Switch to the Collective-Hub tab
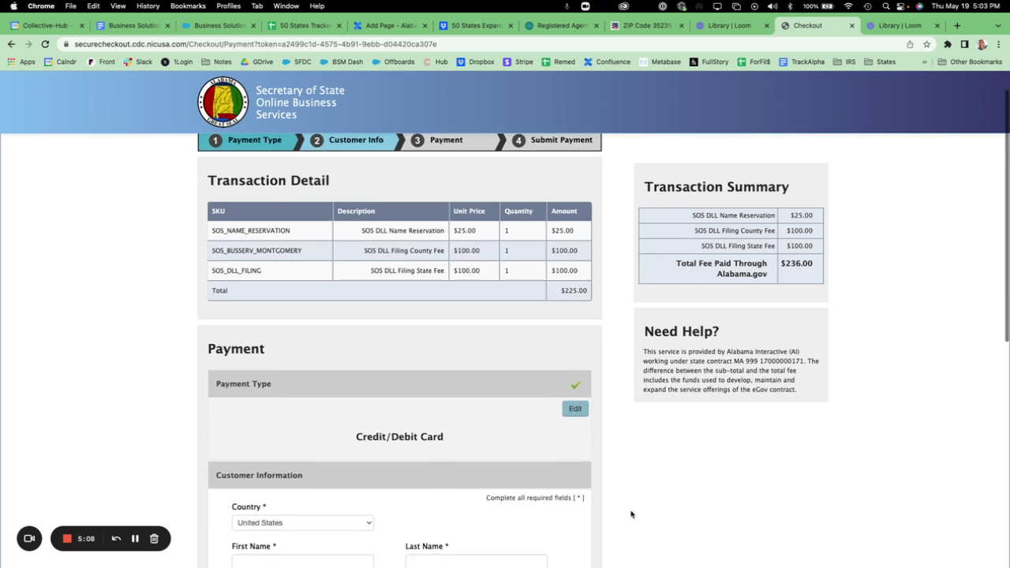Screen dimensions: 1010x568 (x=47, y=25)
